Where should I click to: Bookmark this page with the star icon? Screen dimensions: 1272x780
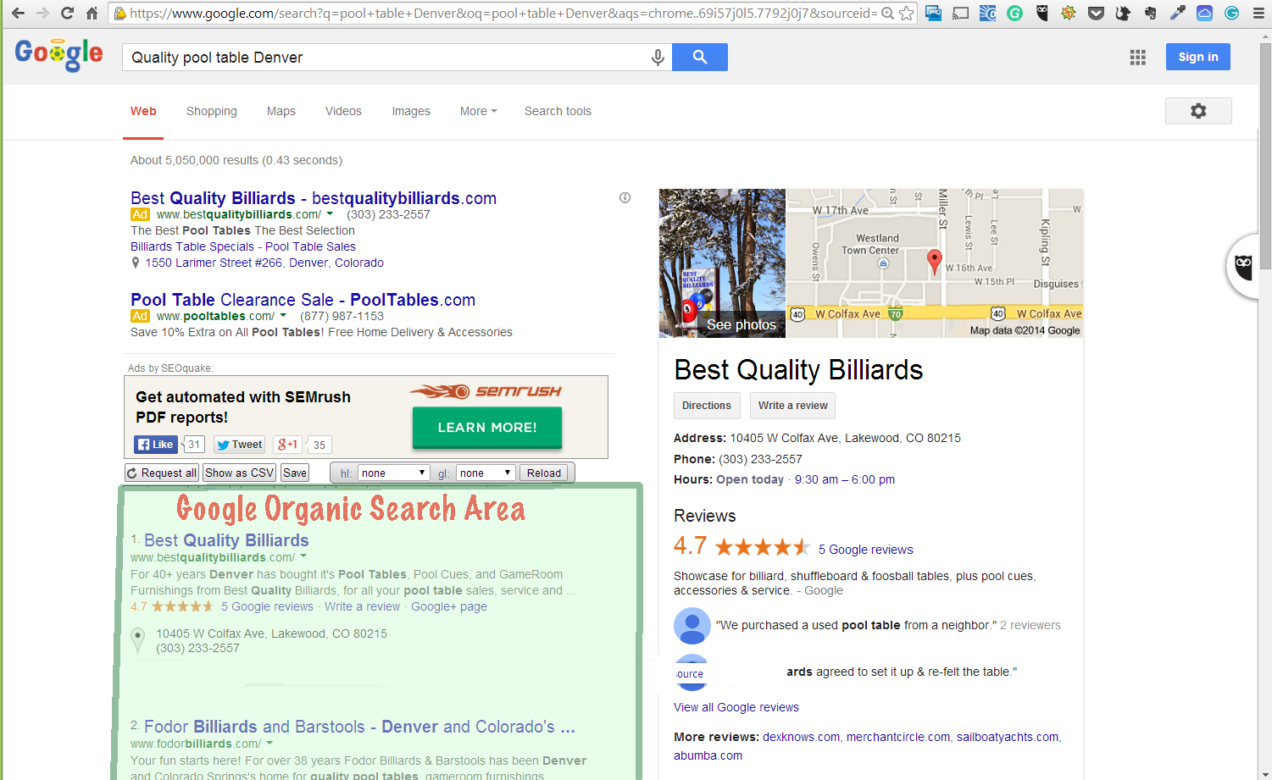point(906,13)
